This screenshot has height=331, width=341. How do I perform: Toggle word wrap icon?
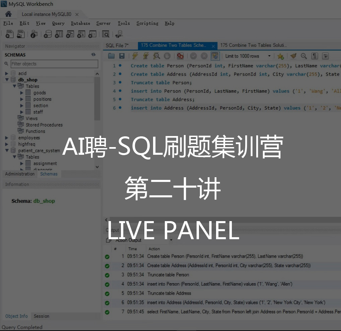pos(325,56)
